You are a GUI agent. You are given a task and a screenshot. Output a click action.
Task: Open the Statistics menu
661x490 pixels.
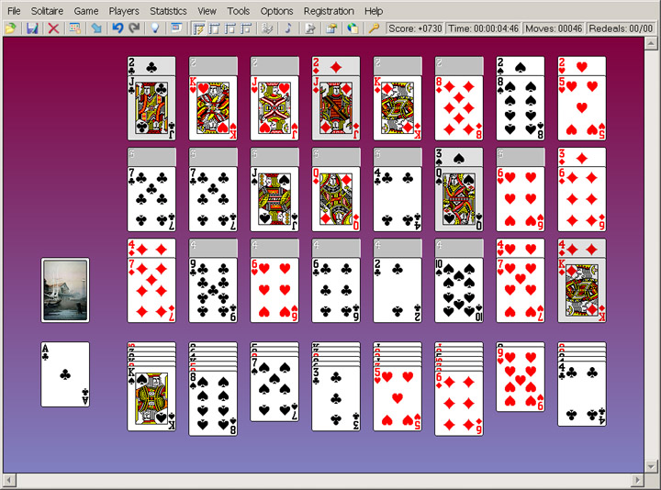168,11
